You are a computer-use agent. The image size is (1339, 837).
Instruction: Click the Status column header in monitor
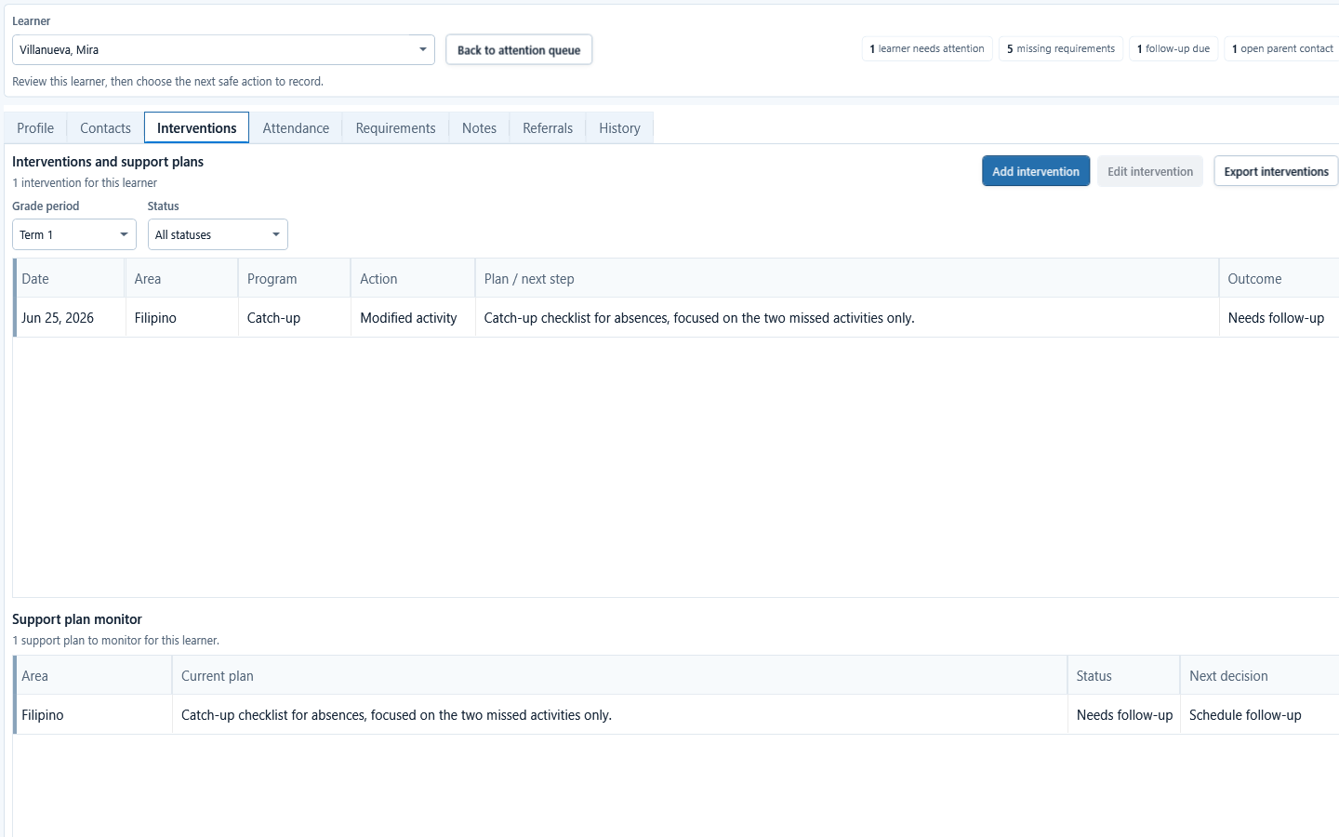(x=1124, y=676)
